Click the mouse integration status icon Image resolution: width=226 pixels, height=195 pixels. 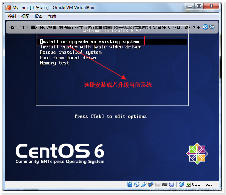pyautogui.click(x=181, y=184)
